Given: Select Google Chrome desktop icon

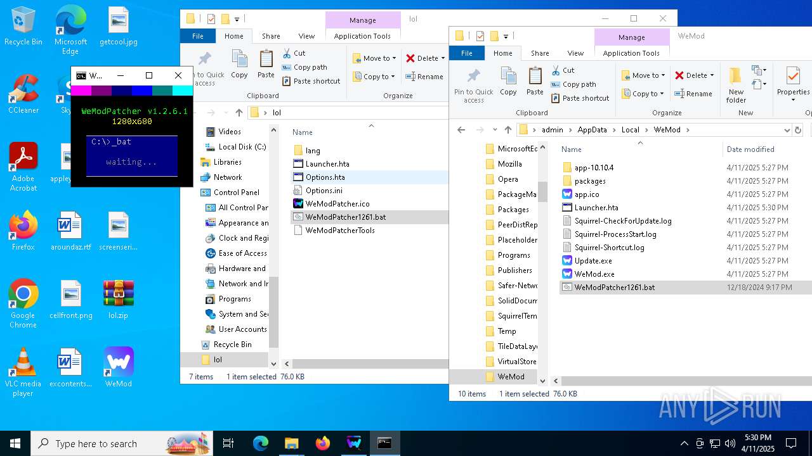Looking at the screenshot, I should (x=23, y=303).
